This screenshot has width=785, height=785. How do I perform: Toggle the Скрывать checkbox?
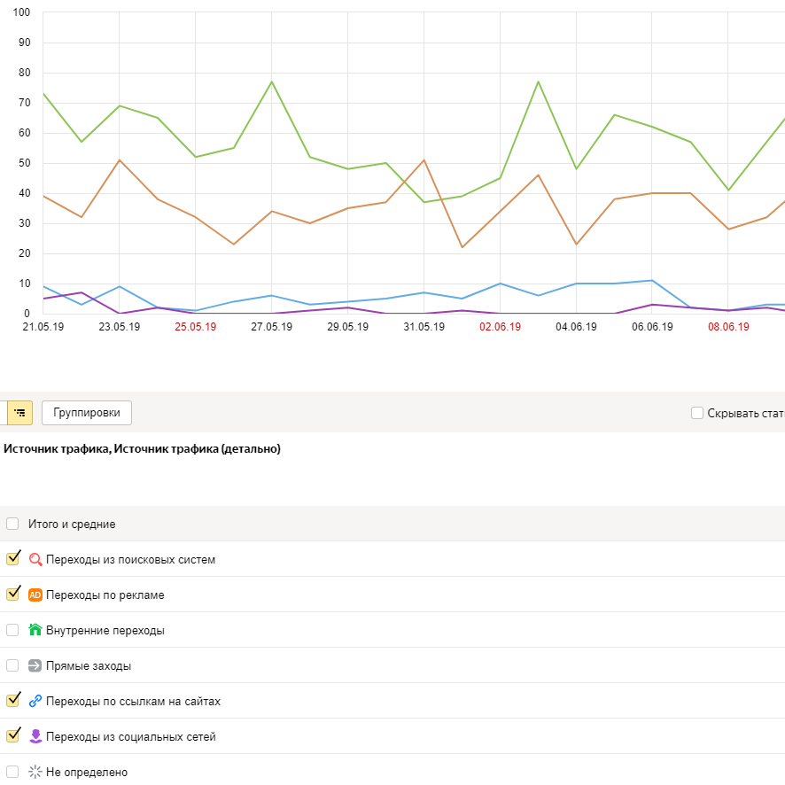pos(697,413)
